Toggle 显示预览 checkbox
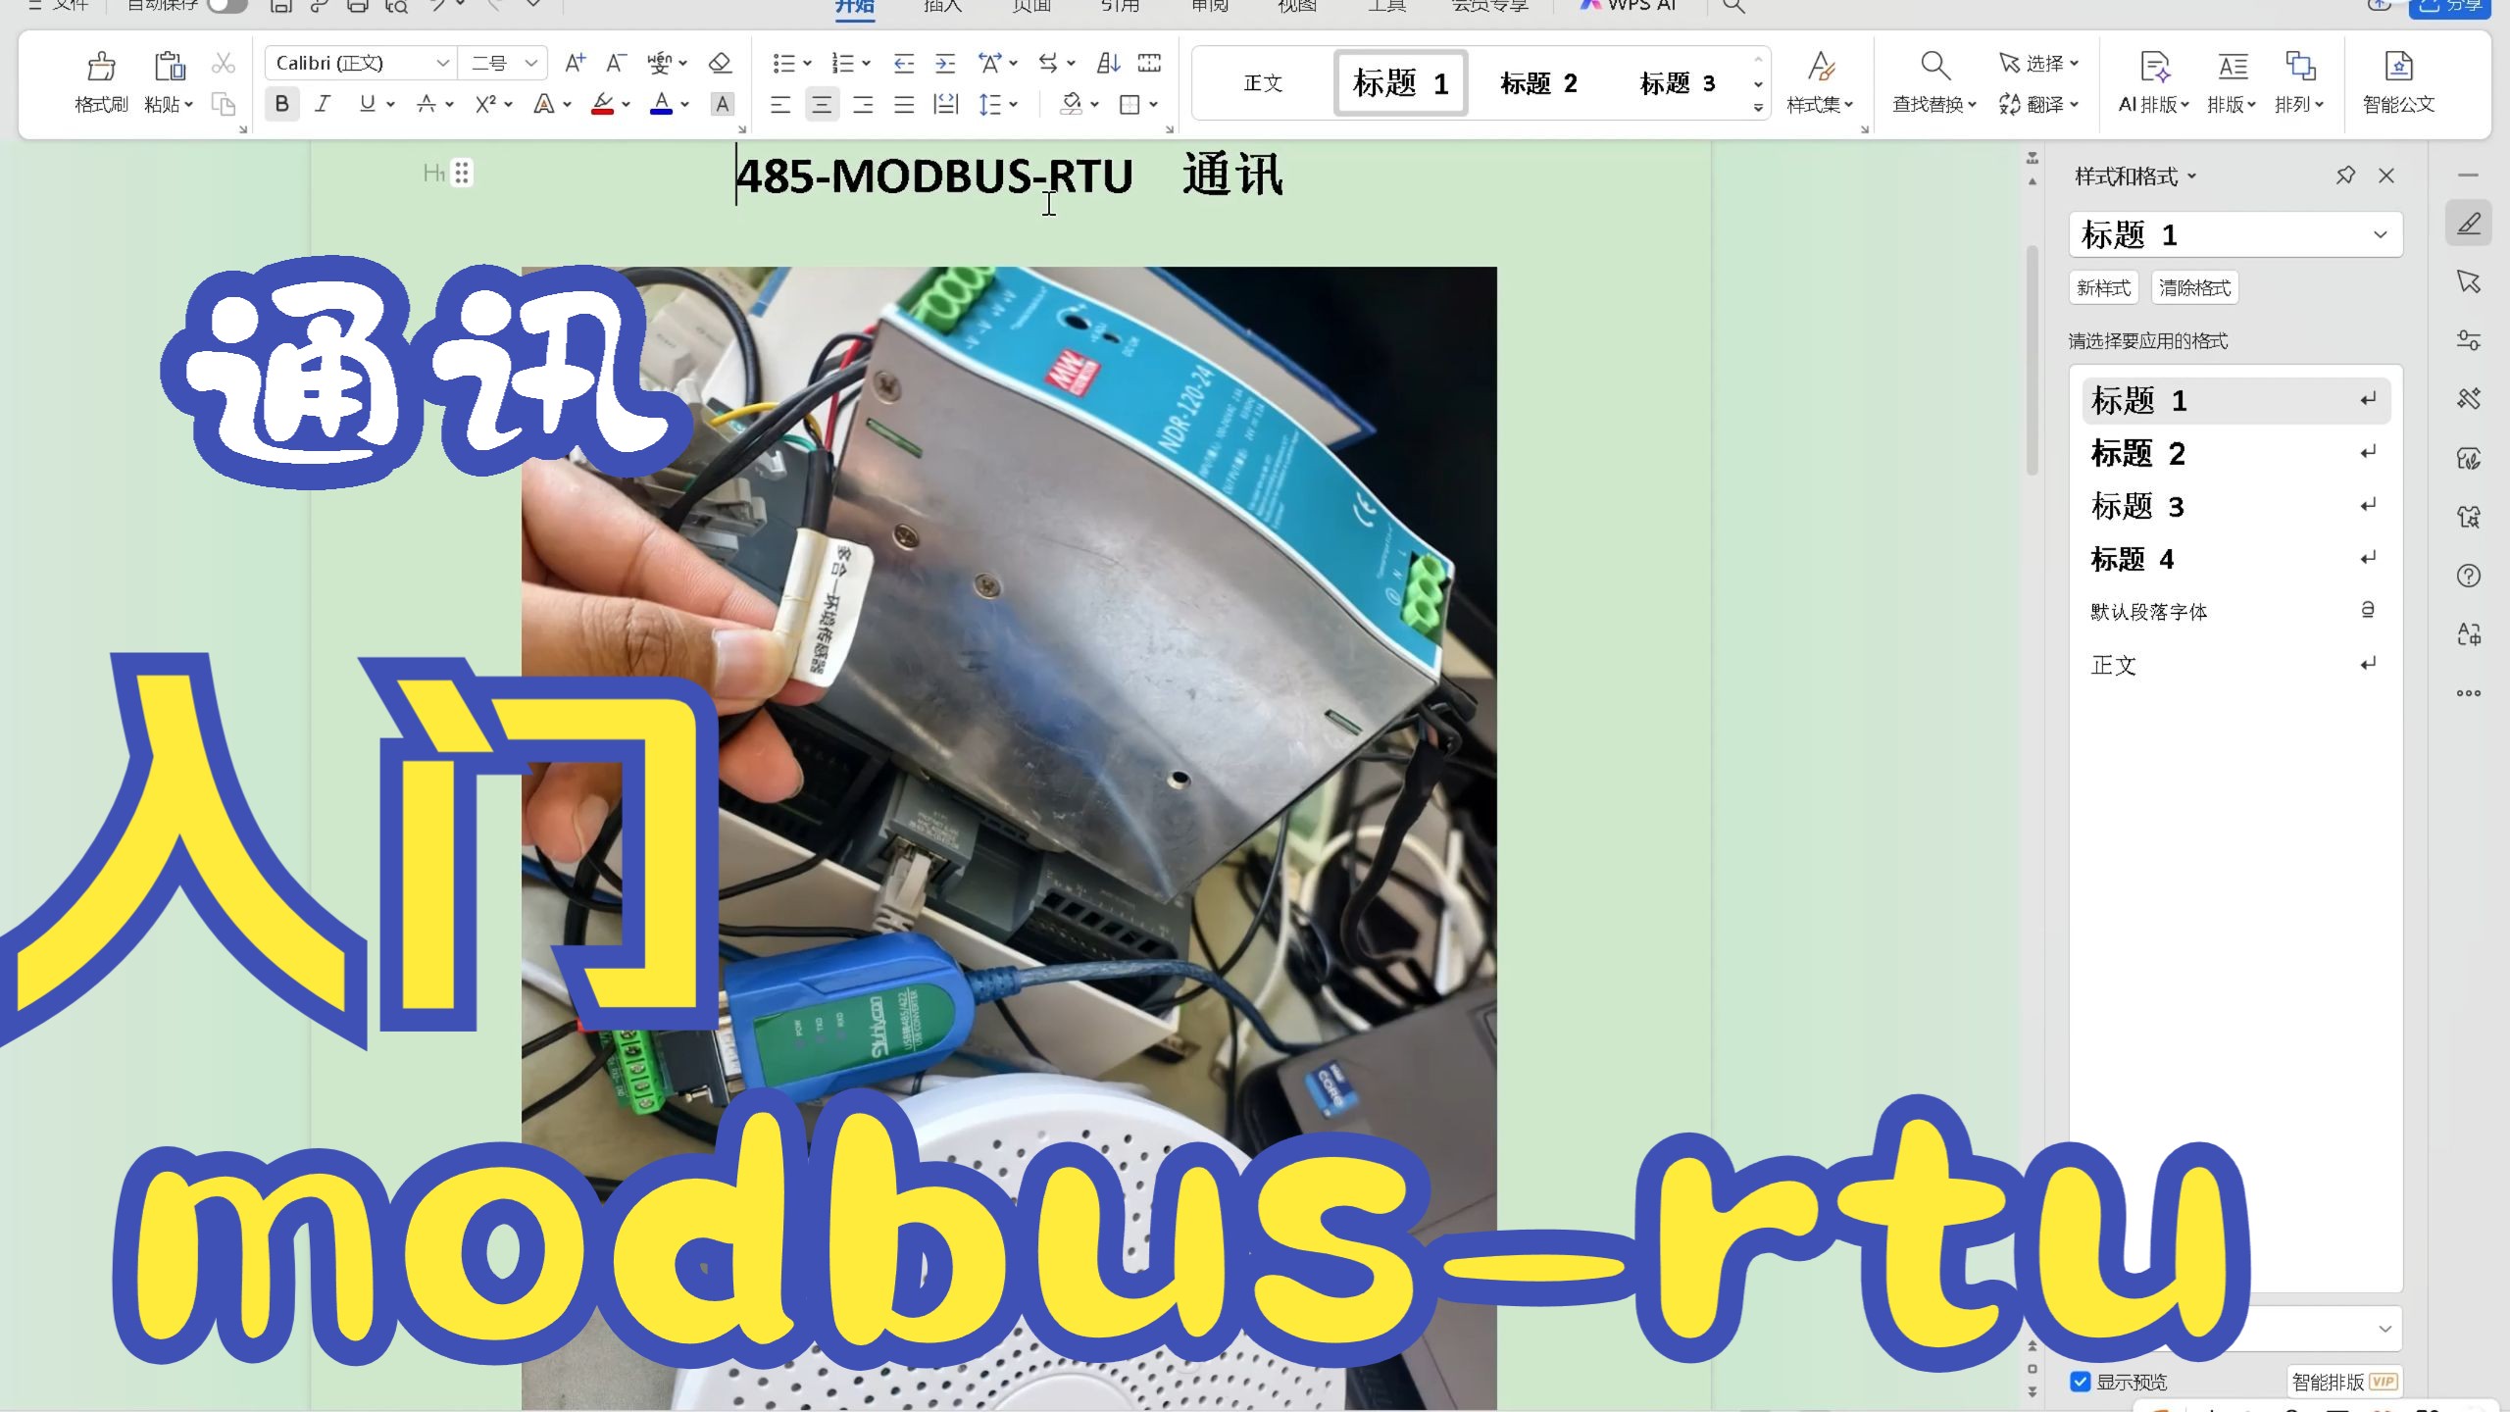Viewport: 2510px width, 1412px height. tap(2081, 1382)
